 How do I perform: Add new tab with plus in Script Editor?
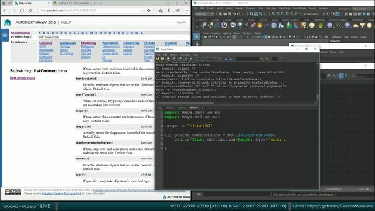point(203,108)
